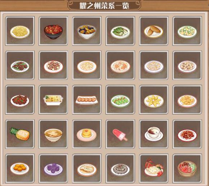Select the green vegetable salad plate

pyautogui.click(x=120, y=31)
